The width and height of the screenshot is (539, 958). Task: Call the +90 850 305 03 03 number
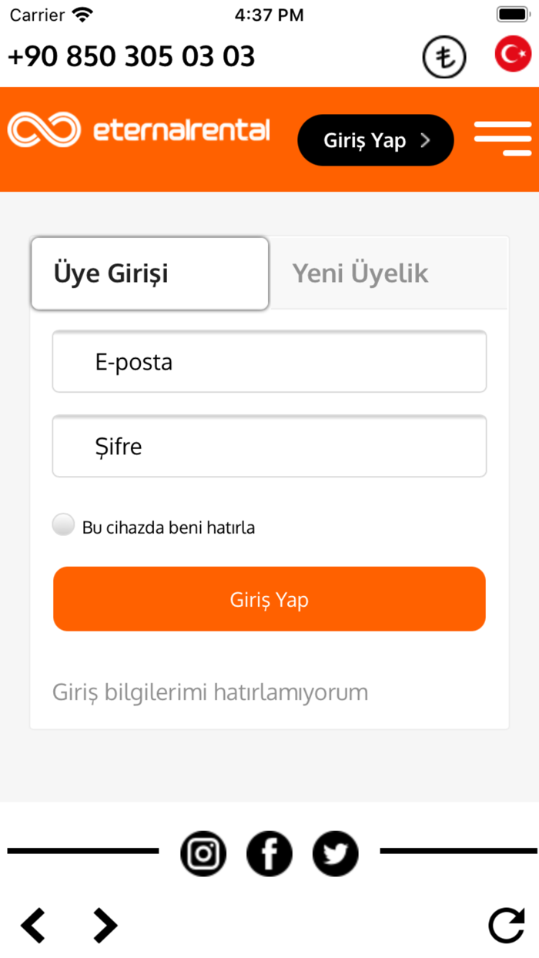click(x=130, y=55)
